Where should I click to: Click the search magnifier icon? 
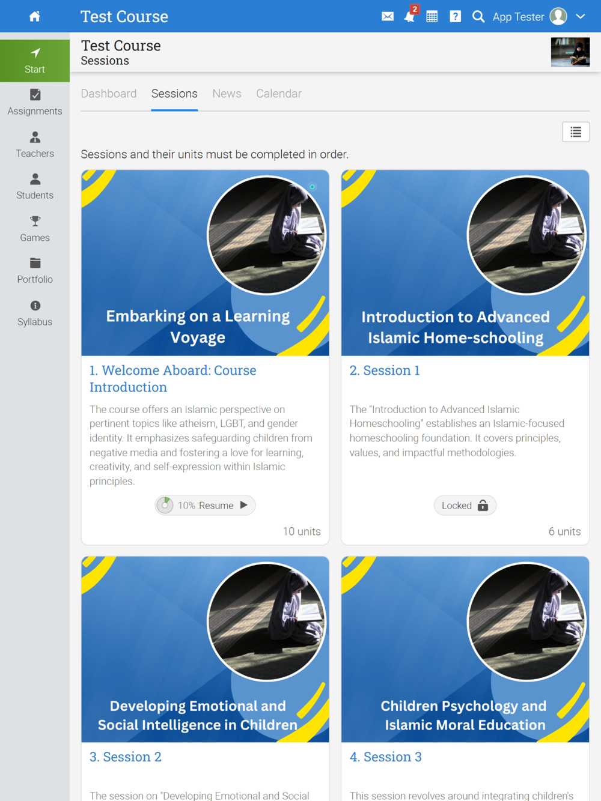click(x=478, y=16)
